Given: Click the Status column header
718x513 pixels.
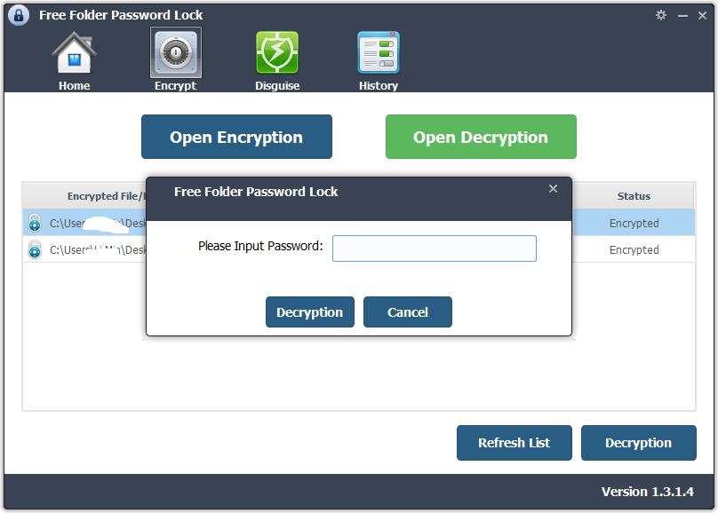Looking at the screenshot, I should pos(634,196).
